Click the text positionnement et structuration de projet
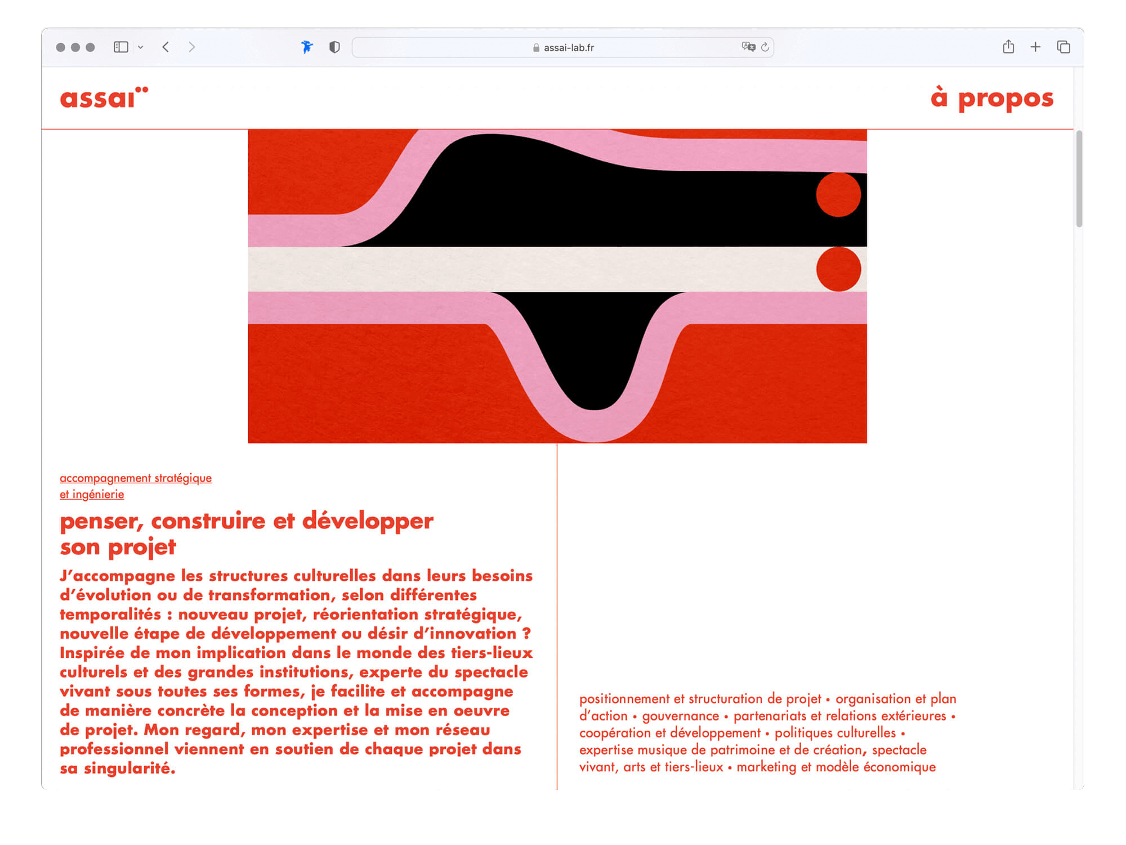The image size is (1126, 845). point(700,699)
